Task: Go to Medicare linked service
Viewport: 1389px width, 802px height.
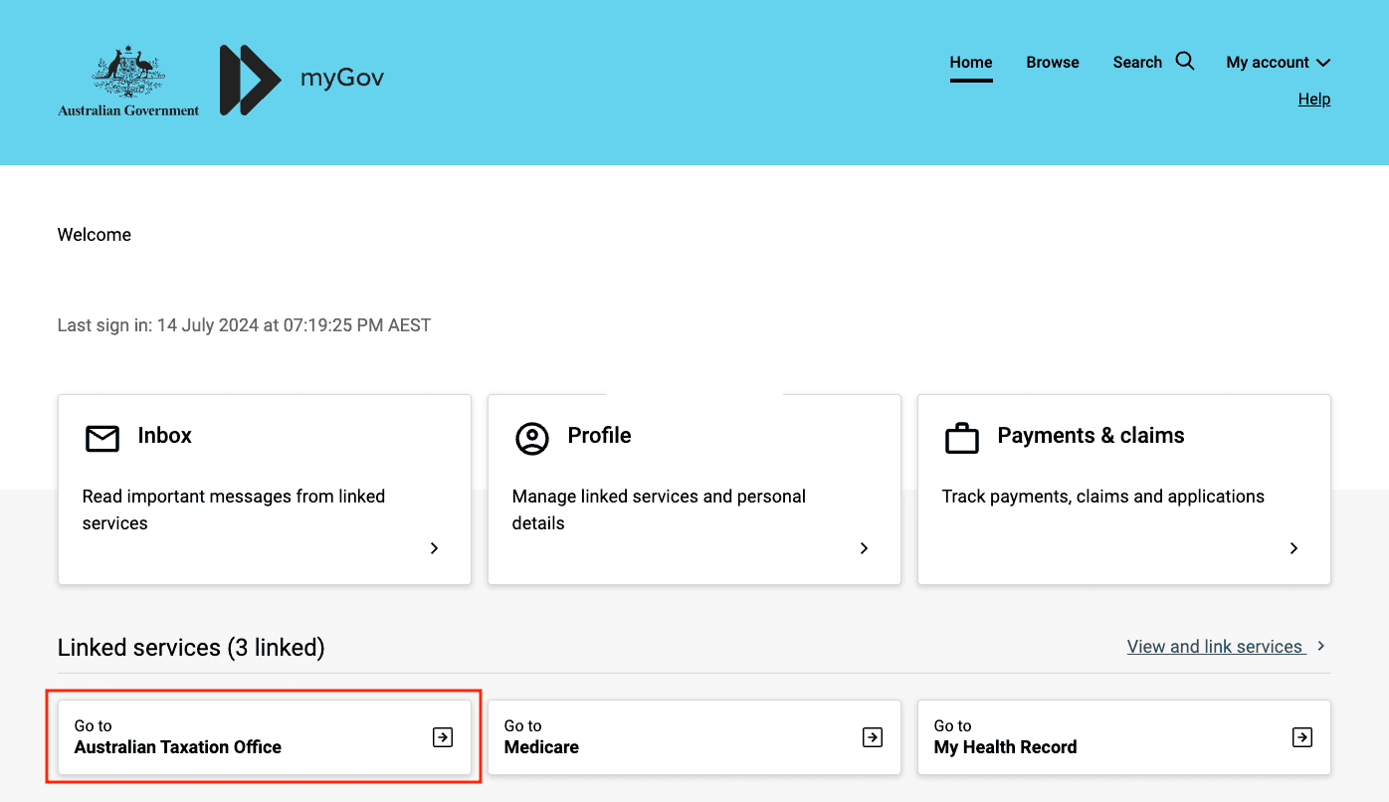Action: click(x=694, y=737)
